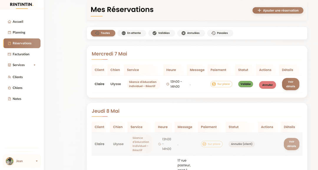Click Sur place payment badge on Jeudi

(212, 144)
